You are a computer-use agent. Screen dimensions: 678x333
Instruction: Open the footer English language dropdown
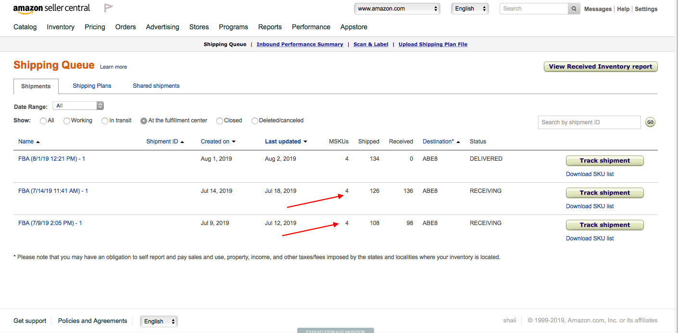point(159,321)
